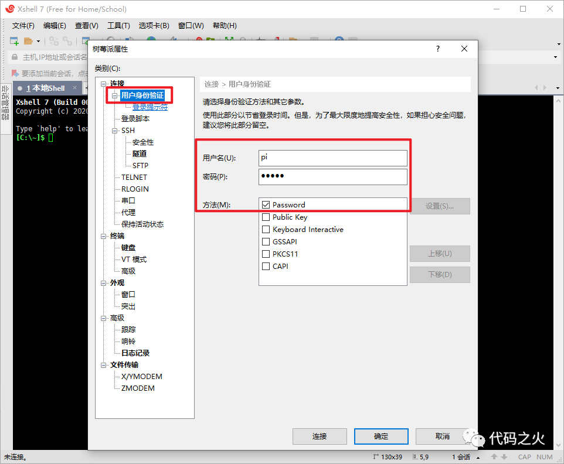The height and width of the screenshot is (464, 564).
Task: Open the toolbar overflow arrow at the right end
Action: 559,44
